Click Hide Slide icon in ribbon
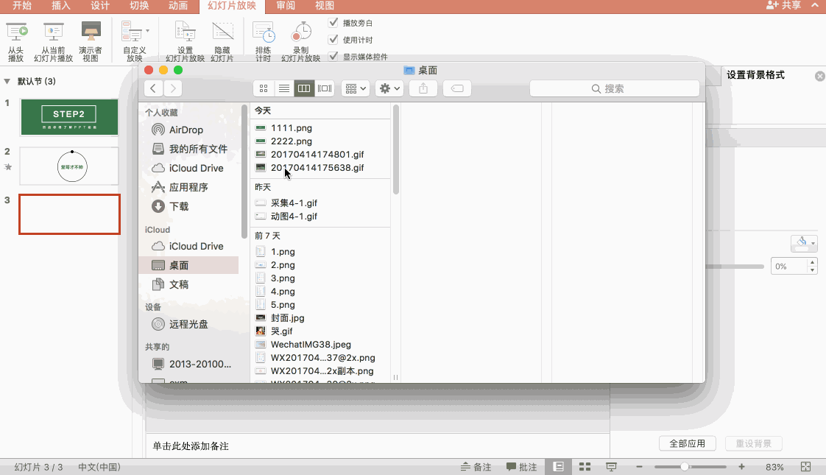Viewport: 826px width, 475px height. (222, 32)
